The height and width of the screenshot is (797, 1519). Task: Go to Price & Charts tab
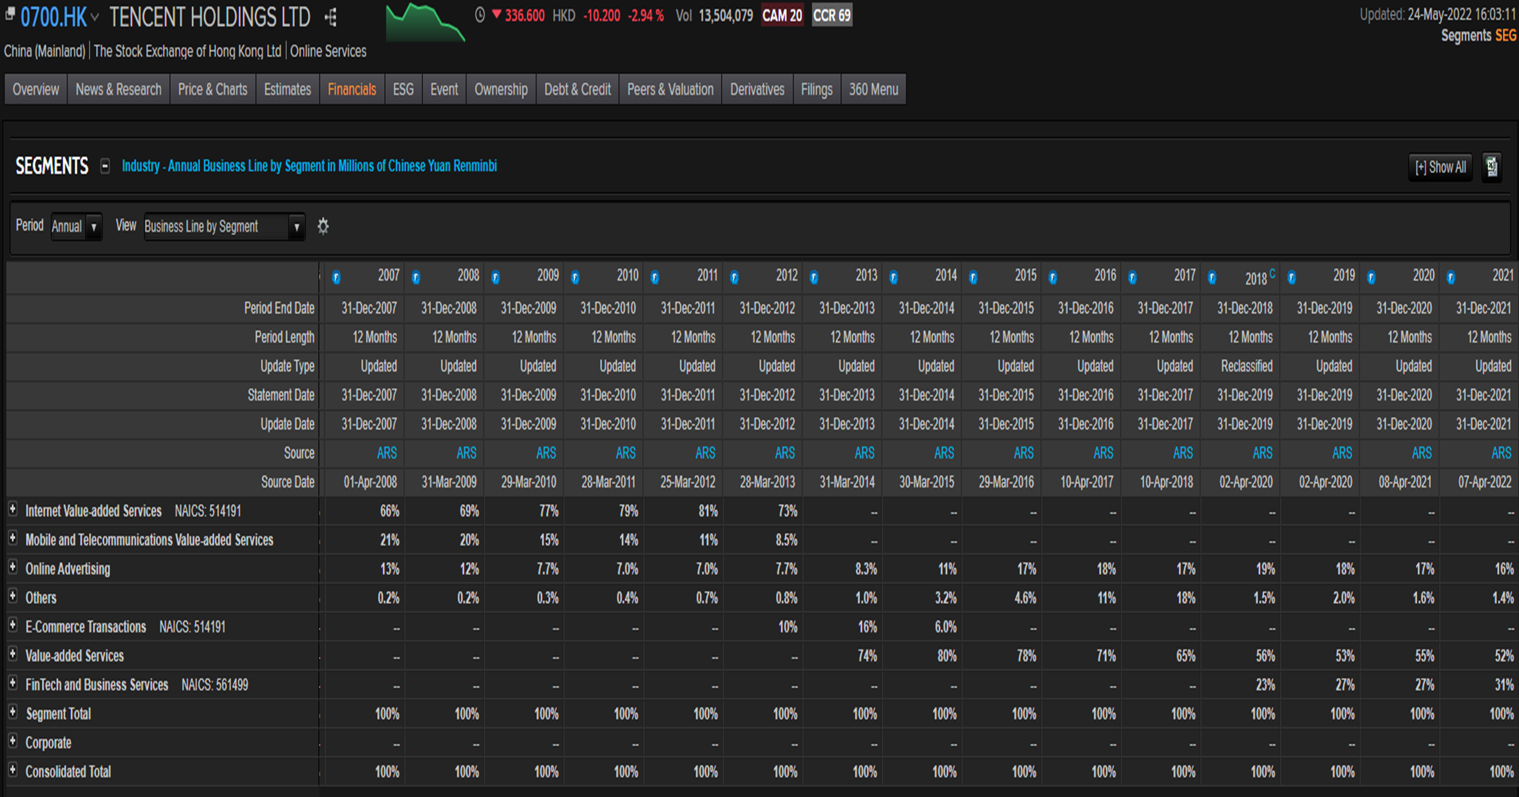pyautogui.click(x=213, y=90)
